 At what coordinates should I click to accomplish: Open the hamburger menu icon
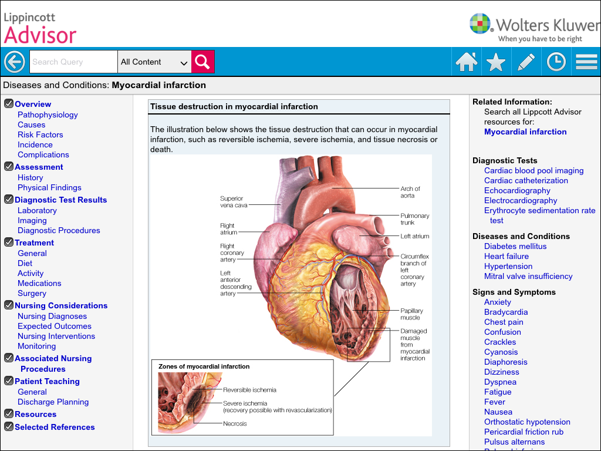click(586, 62)
